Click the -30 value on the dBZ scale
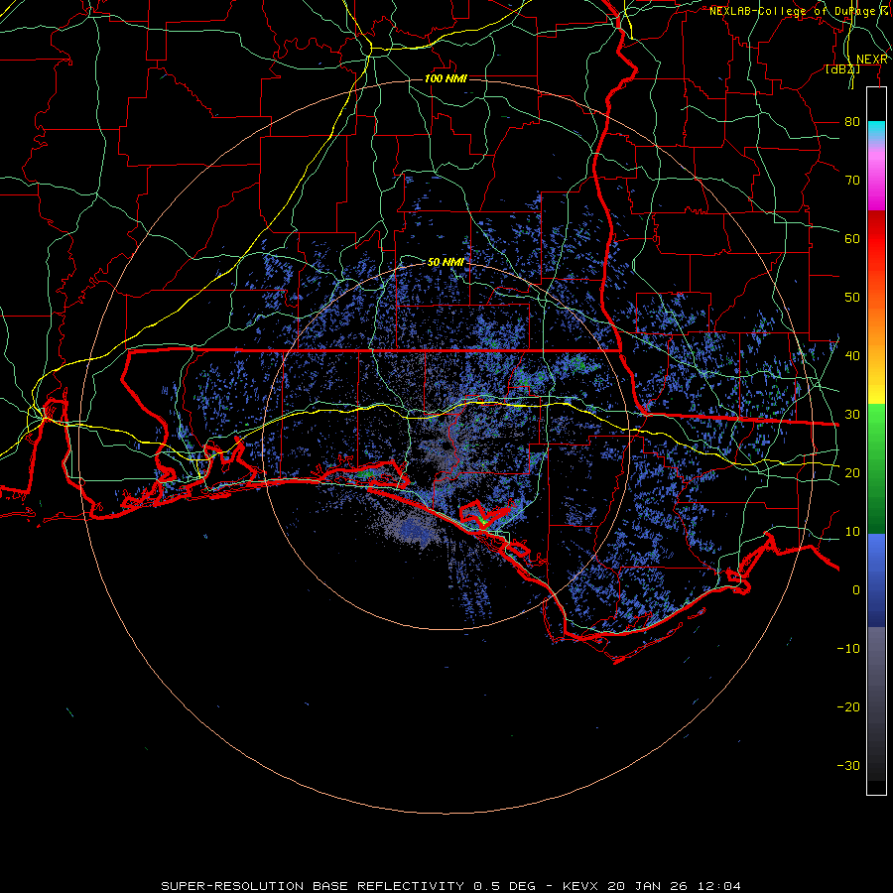The height and width of the screenshot is (893, 893). (x=848, y=765)
